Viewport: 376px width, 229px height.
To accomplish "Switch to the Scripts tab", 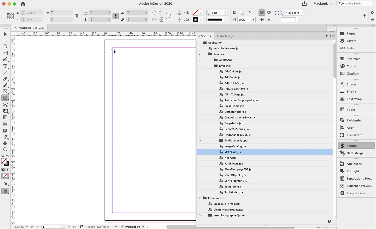I will [205, 36].
